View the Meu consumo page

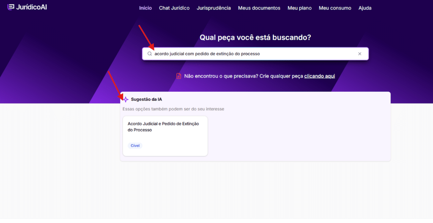(x=335, y=8)
